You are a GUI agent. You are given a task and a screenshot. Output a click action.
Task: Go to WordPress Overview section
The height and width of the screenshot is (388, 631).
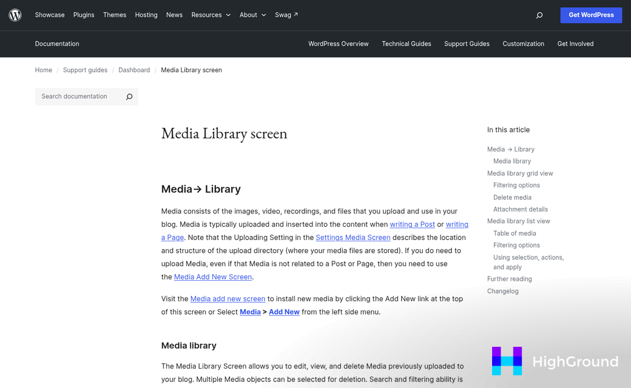click(x=339, y=44)
